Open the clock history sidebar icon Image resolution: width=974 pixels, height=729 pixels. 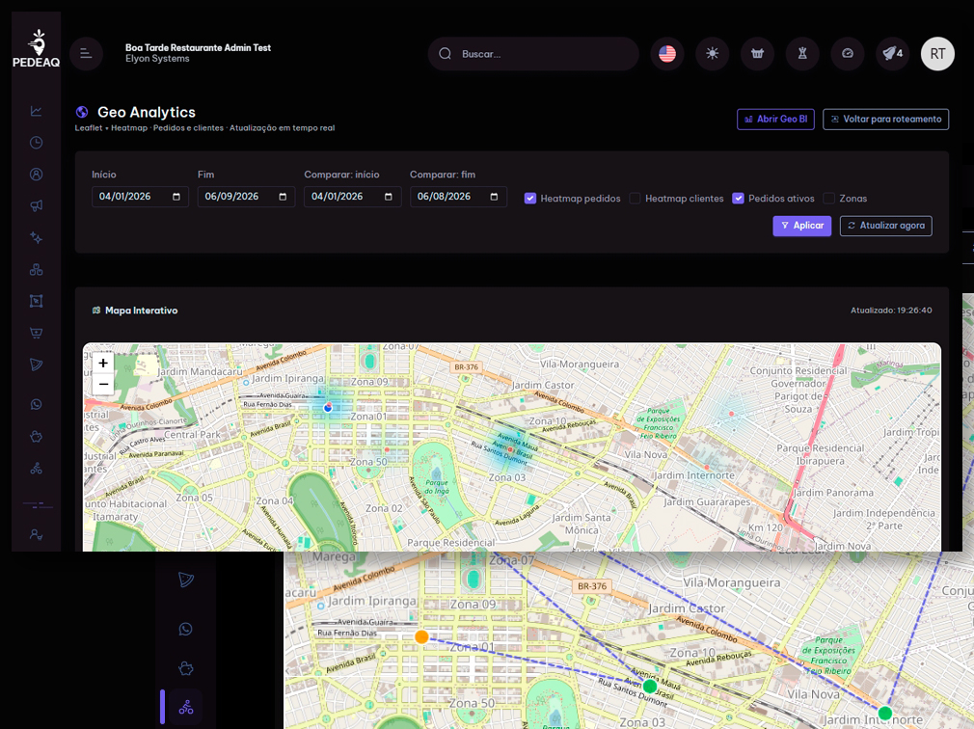click(36, 143)
